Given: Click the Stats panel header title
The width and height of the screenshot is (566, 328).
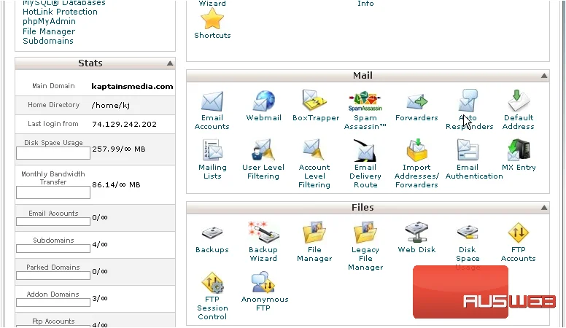Looking at the screenshot, I should coord(90,63).
